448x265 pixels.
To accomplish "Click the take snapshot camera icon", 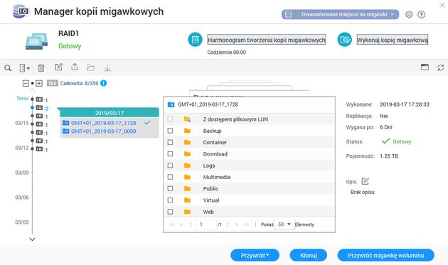I will (x=345, y=40).
